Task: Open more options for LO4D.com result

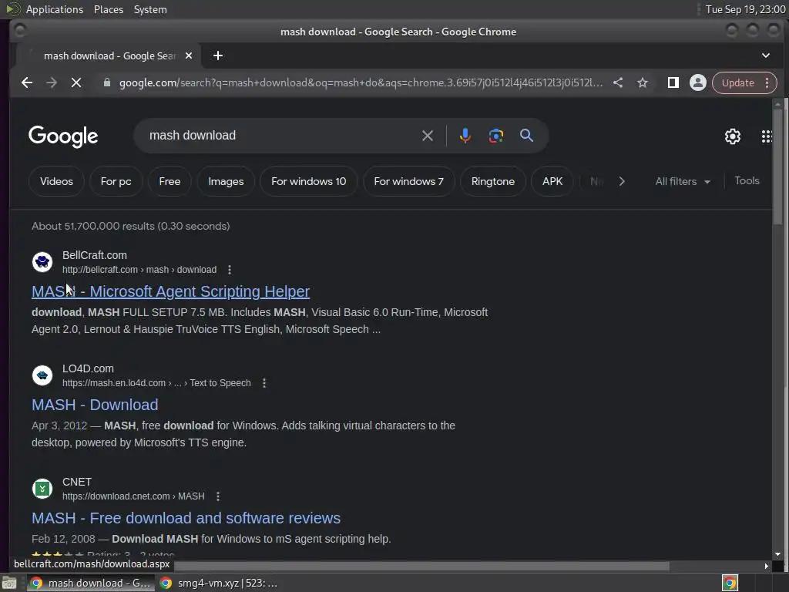Action: [x=264, y=383]
